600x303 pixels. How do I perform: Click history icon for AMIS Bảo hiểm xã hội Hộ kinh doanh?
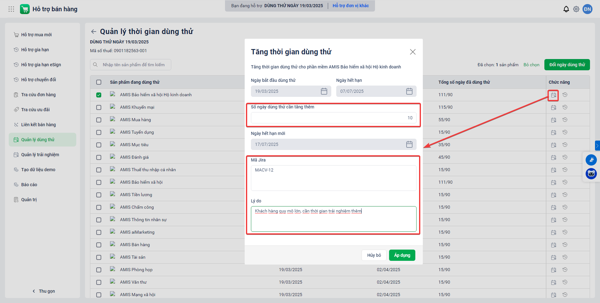pos(565,95)
